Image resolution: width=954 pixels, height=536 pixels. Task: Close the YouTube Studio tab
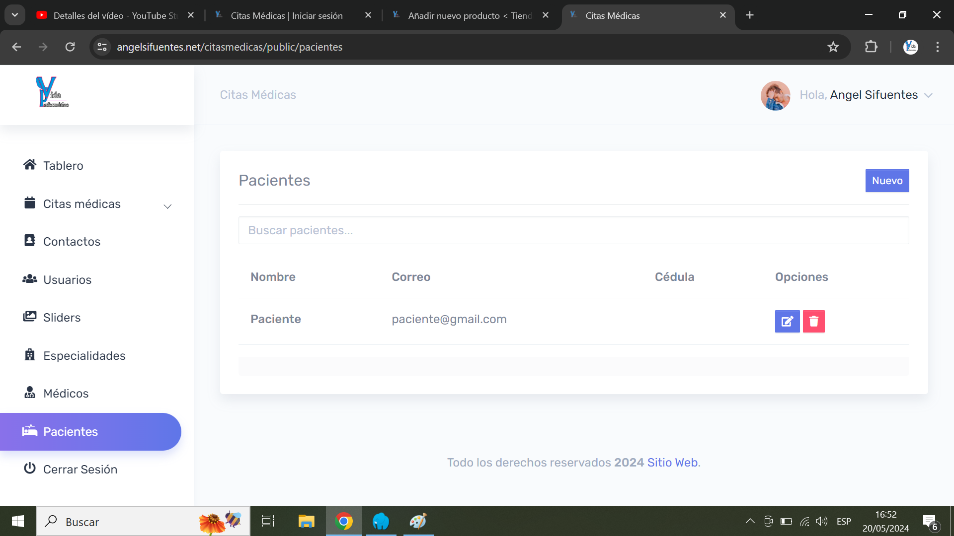click(191, 15)
